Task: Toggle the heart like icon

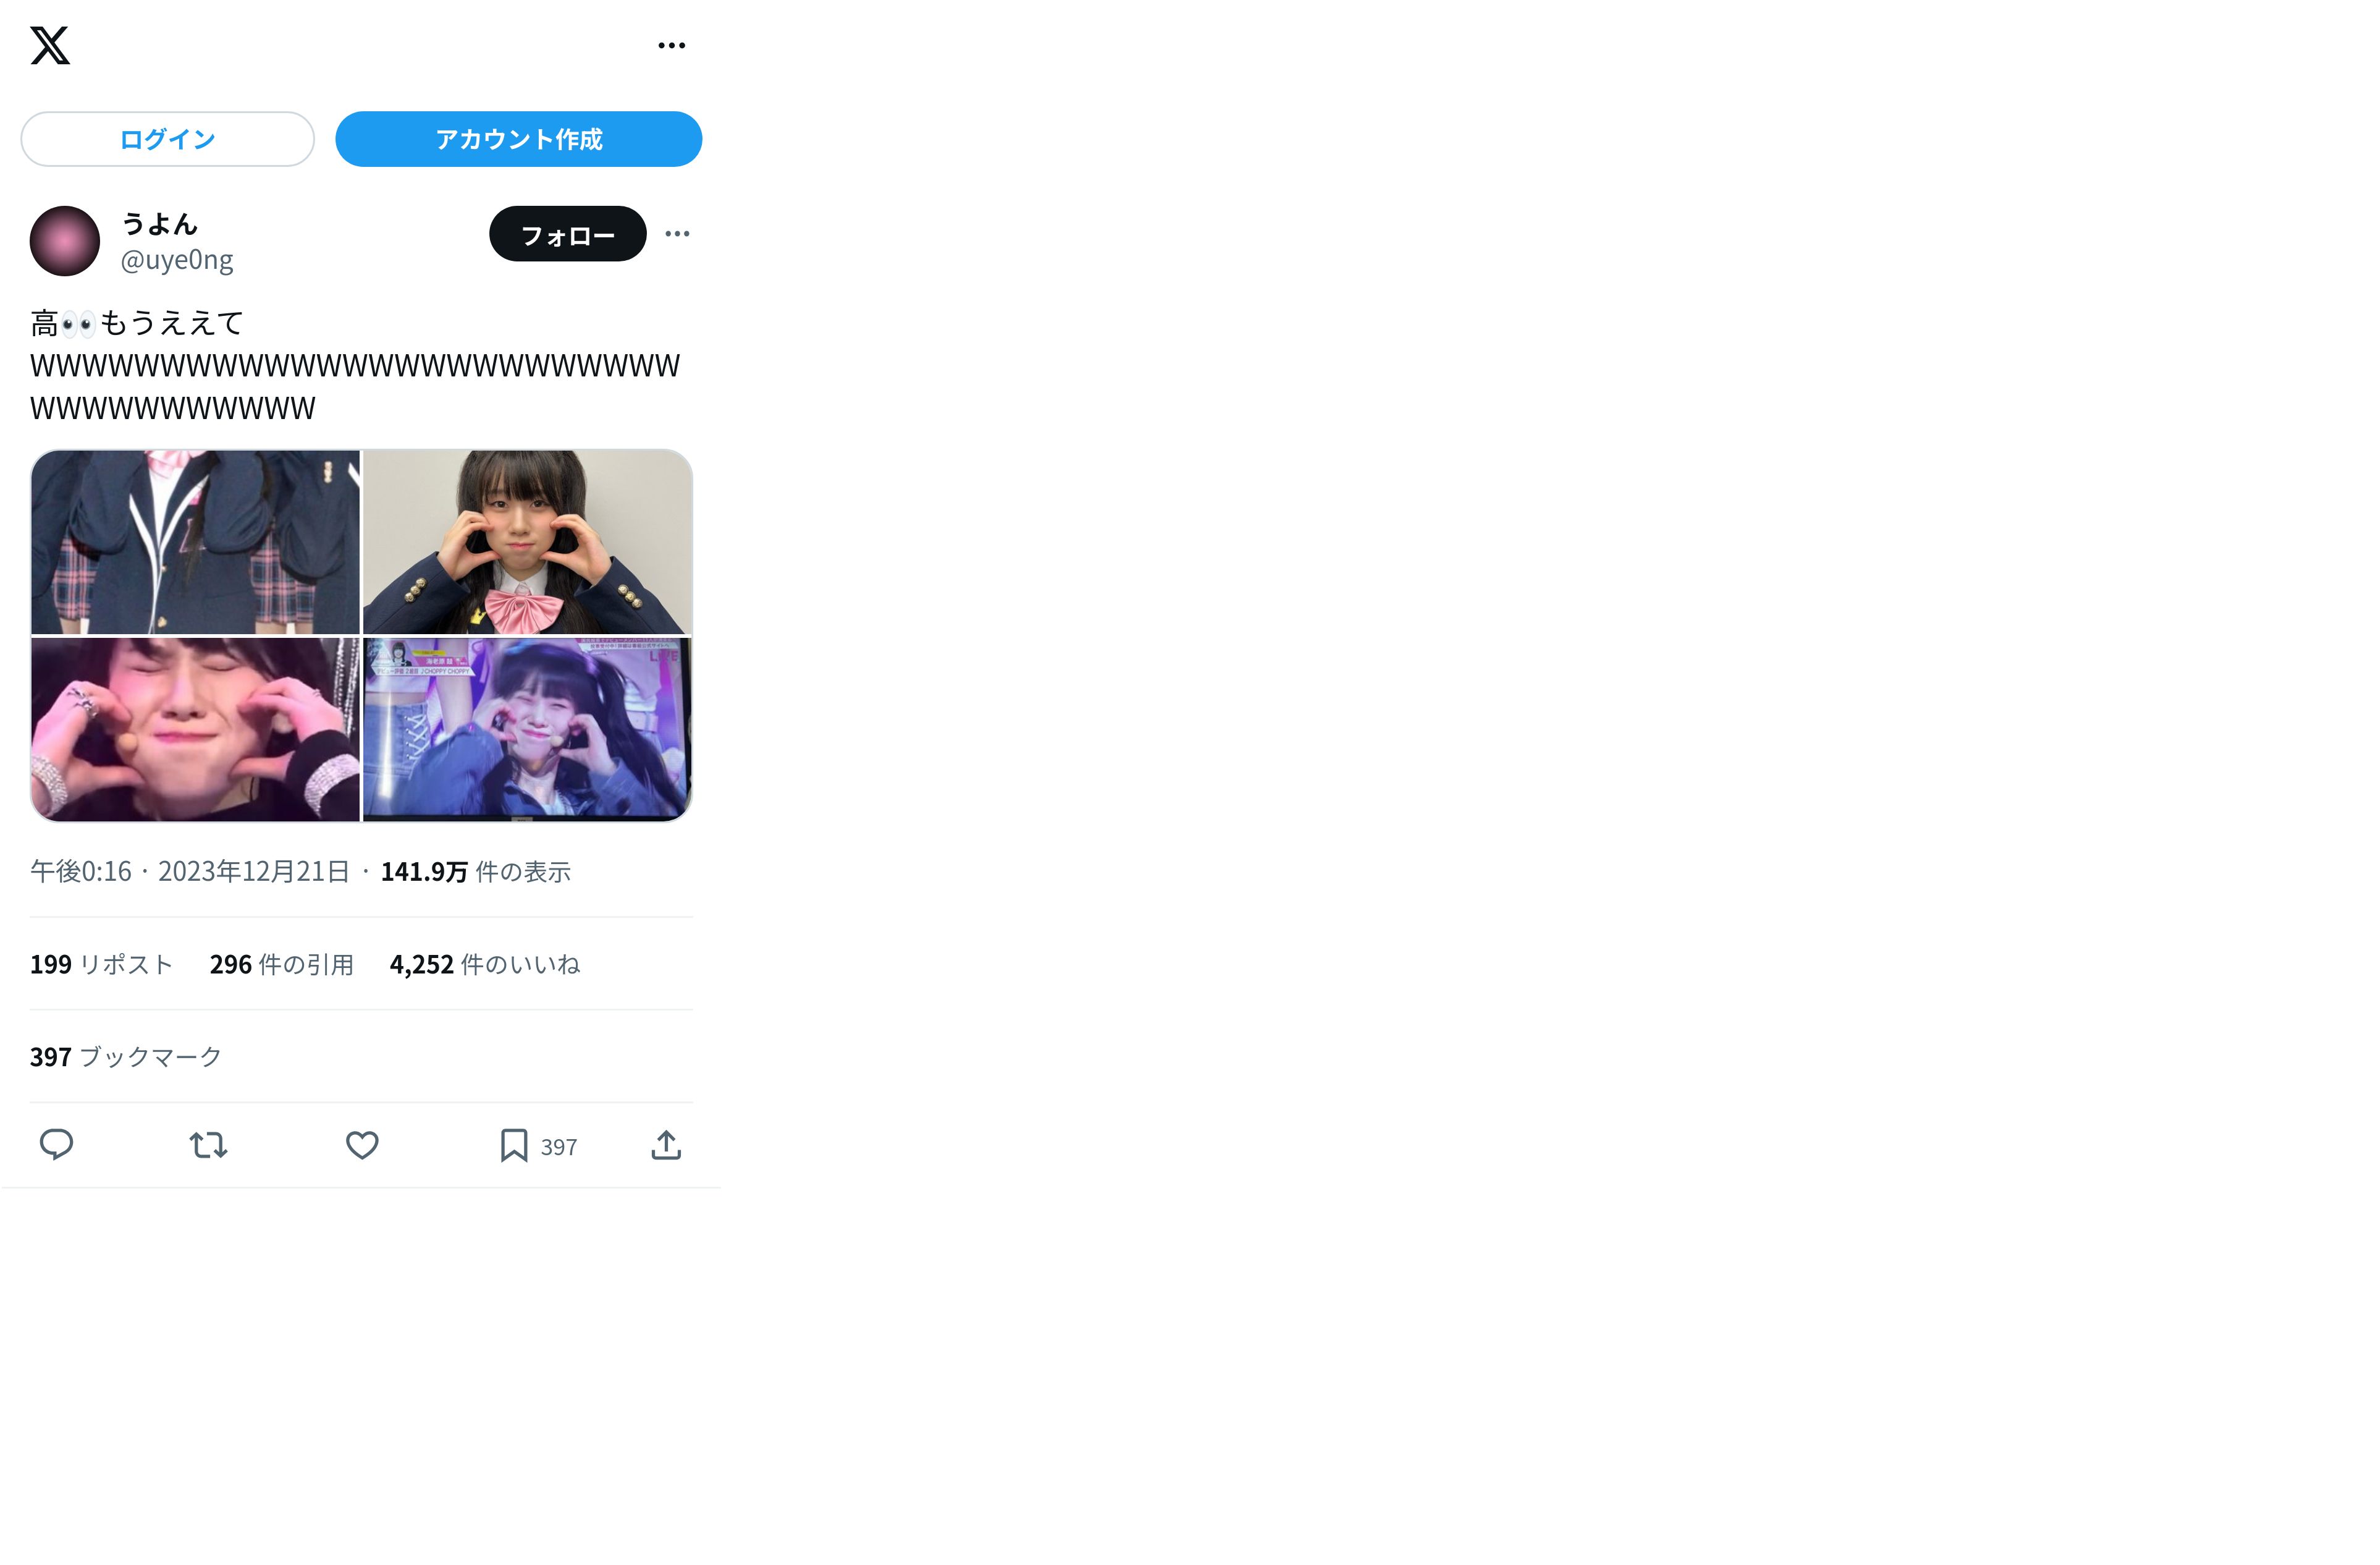Action: click(x=362, y=1145)
